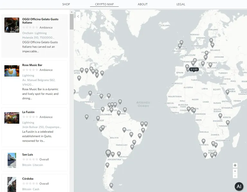Click the $5.00 price marker near Italy
Viewport: 247px width, 192px height.
(194, 69)
